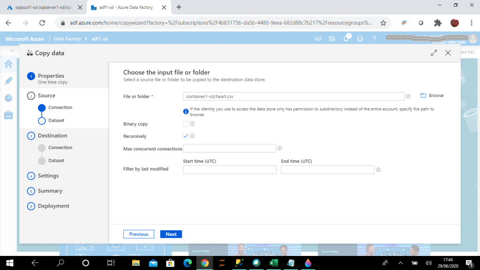Image resolution: width=480 pixels, height=270 pixels.
Task: Open the Data Factory home icon in sidebar
Action: (8, 64)
